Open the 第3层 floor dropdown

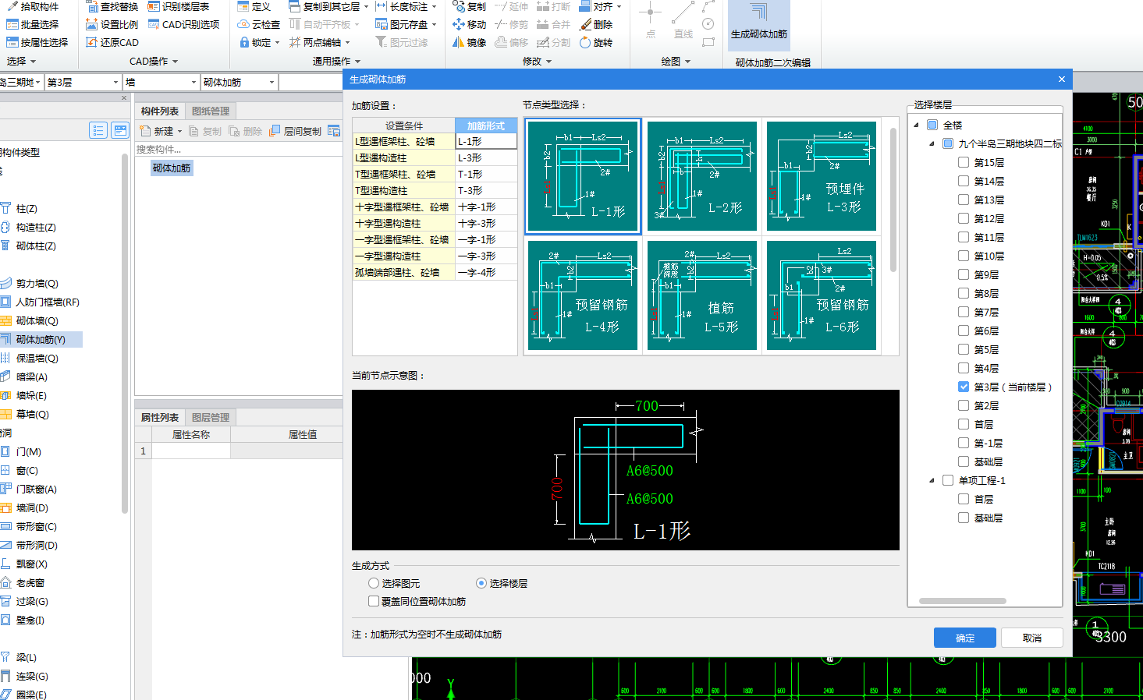tap(115, 82)
